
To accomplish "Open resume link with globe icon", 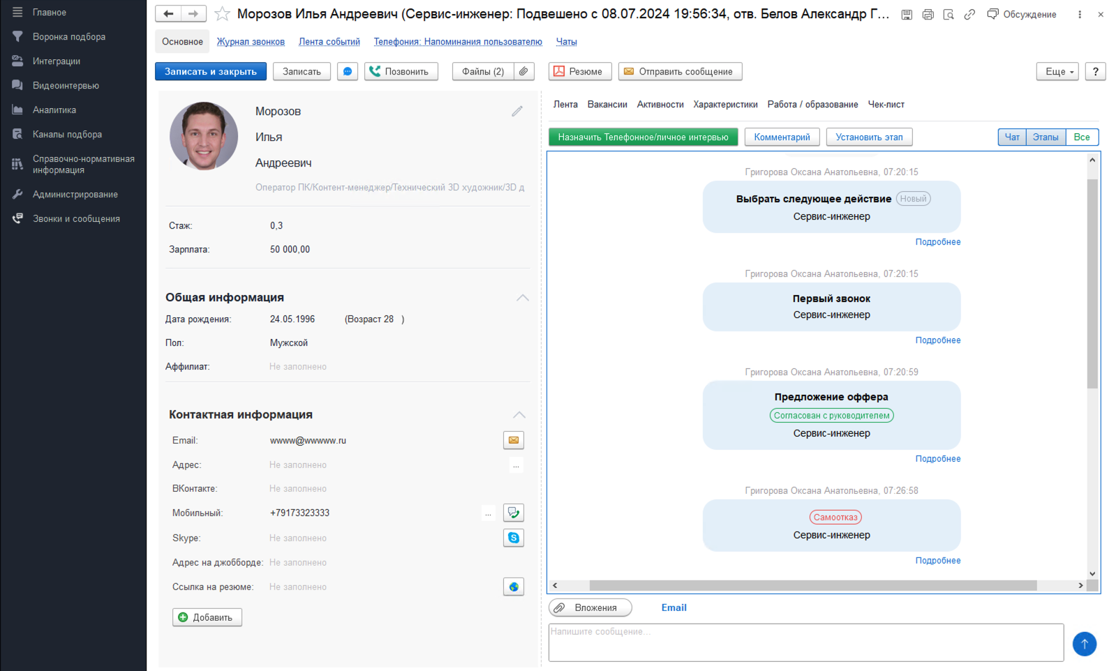I will (x=514, y=587).
